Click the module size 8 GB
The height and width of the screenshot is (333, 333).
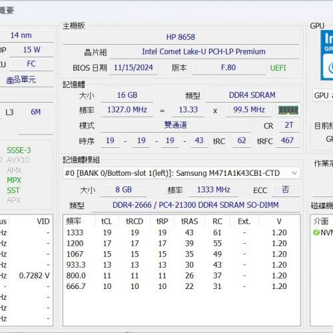tap(124, 190)
